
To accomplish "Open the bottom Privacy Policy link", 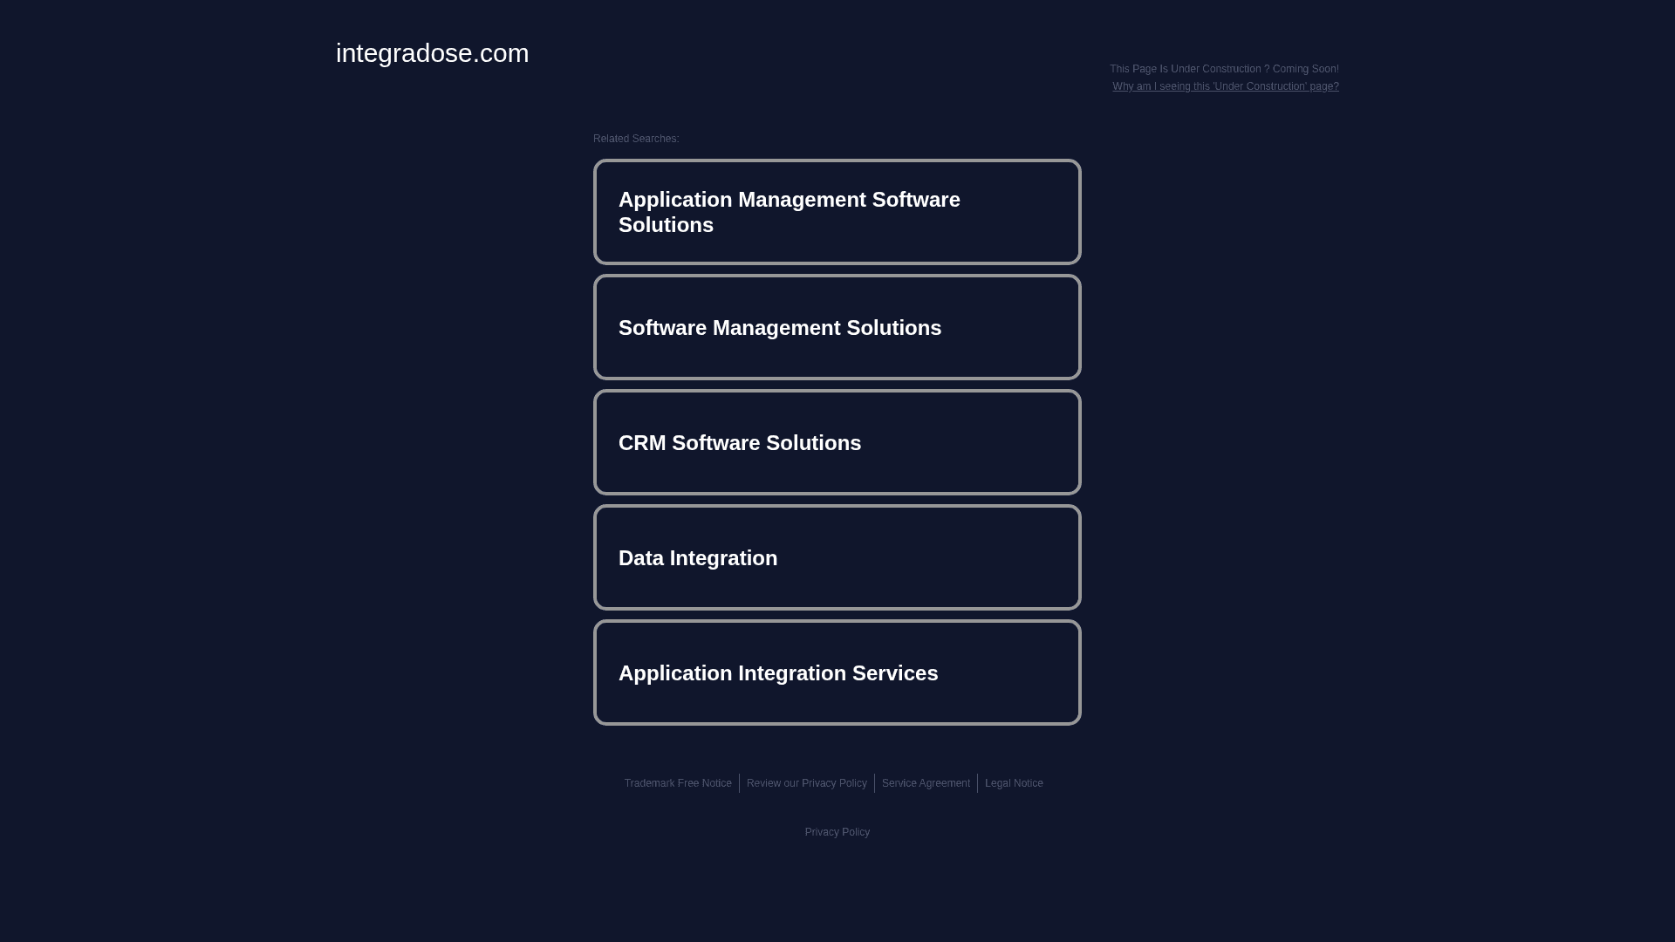I will (837, 831).
